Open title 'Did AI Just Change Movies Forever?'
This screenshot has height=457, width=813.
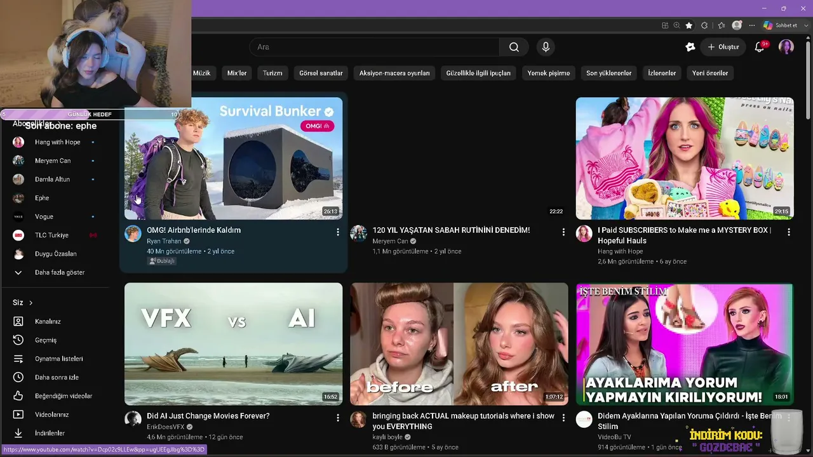pos(208,416)
